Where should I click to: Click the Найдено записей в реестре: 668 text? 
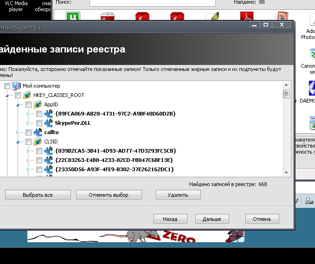pyautogui.click(x=228, y=184)
